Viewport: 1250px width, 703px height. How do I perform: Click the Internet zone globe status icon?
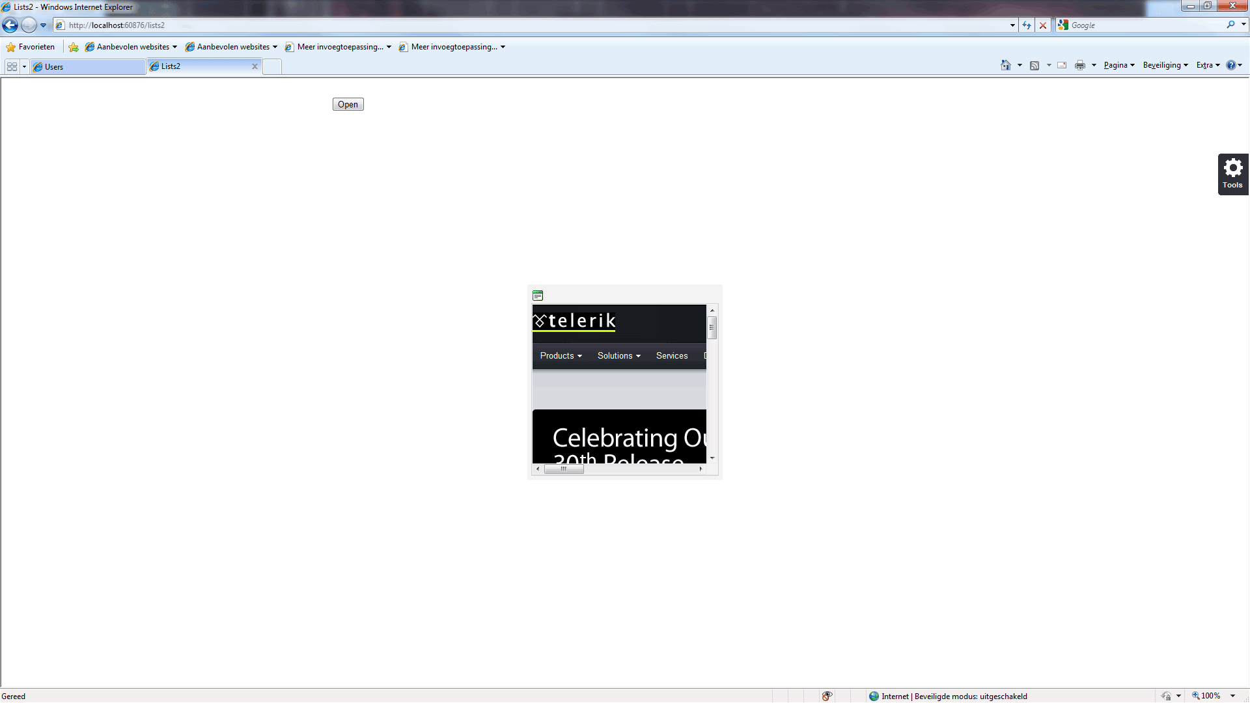[x=874, y=696]
